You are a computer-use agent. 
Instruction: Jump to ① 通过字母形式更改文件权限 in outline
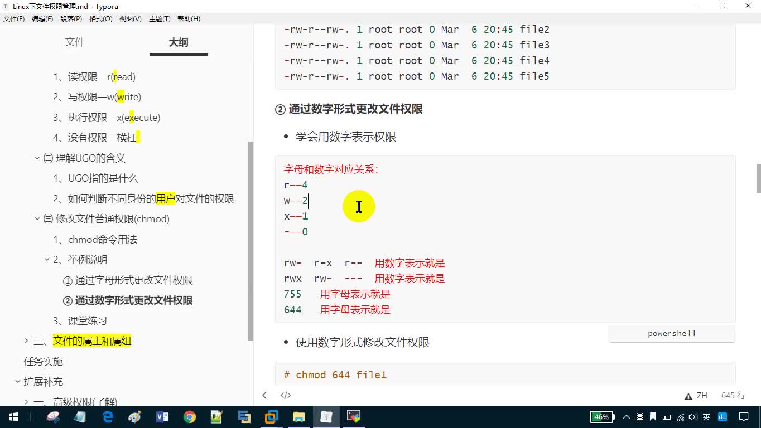128,280
